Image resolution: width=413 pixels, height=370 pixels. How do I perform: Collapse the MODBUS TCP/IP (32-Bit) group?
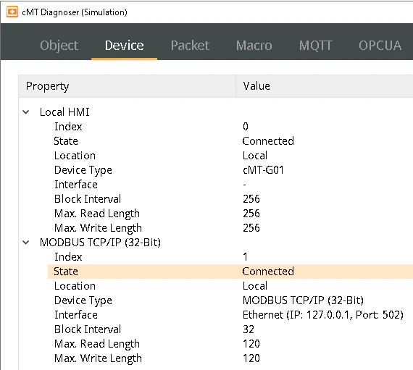click(x=26, y=243)
